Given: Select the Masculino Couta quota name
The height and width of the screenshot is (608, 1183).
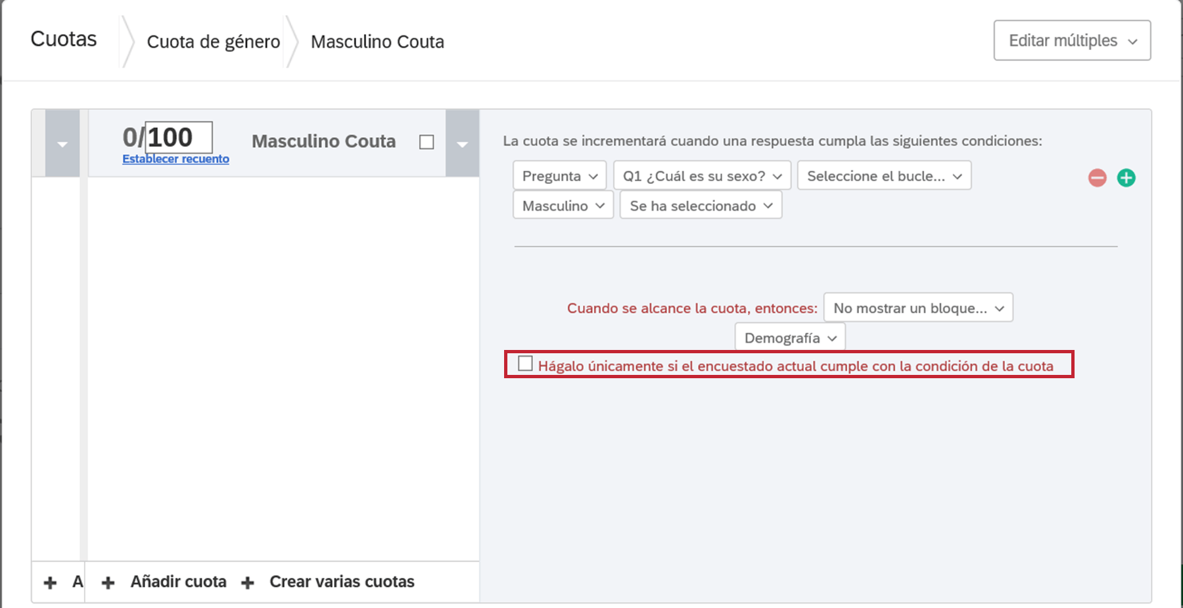Looking at the screenshot, I should pos(324,141).
